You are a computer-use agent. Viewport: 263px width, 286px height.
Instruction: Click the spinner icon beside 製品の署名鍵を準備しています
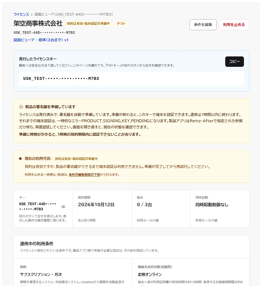click(21, 107)
